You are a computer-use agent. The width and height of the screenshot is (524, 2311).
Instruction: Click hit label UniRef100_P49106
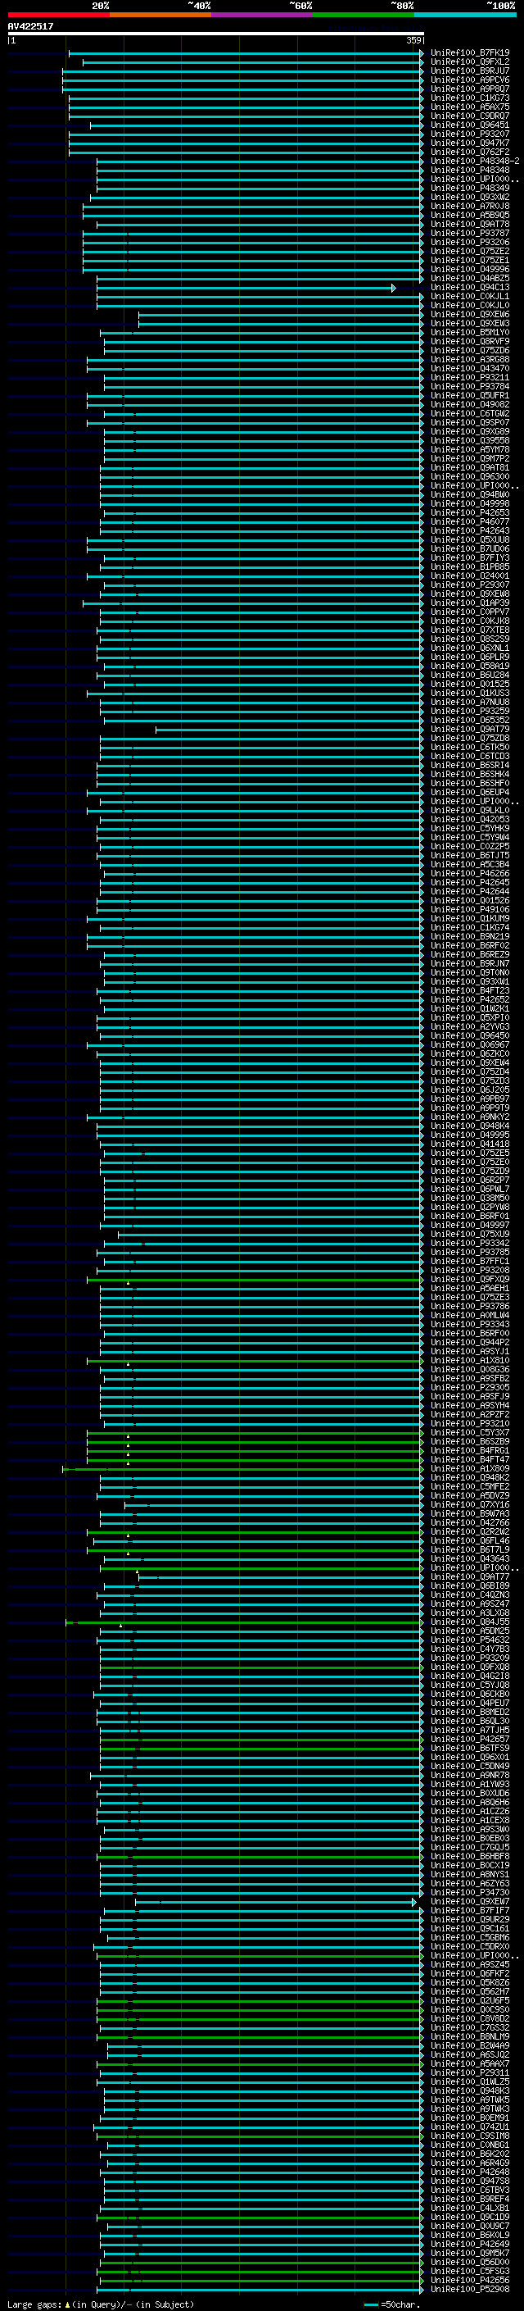pyautogui.click(x=469, y=910)
